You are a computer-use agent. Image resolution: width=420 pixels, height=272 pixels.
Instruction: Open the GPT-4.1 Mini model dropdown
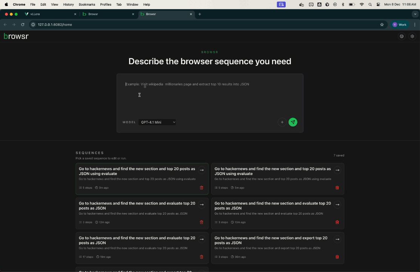[157, 122]
